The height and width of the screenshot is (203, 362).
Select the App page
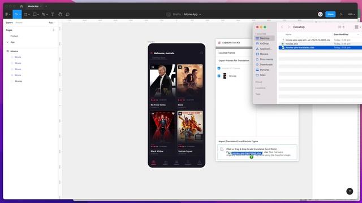coord(12,42)
